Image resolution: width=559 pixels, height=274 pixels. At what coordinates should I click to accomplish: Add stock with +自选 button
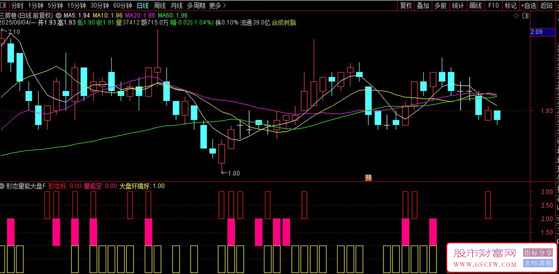[x=528, y=6]
